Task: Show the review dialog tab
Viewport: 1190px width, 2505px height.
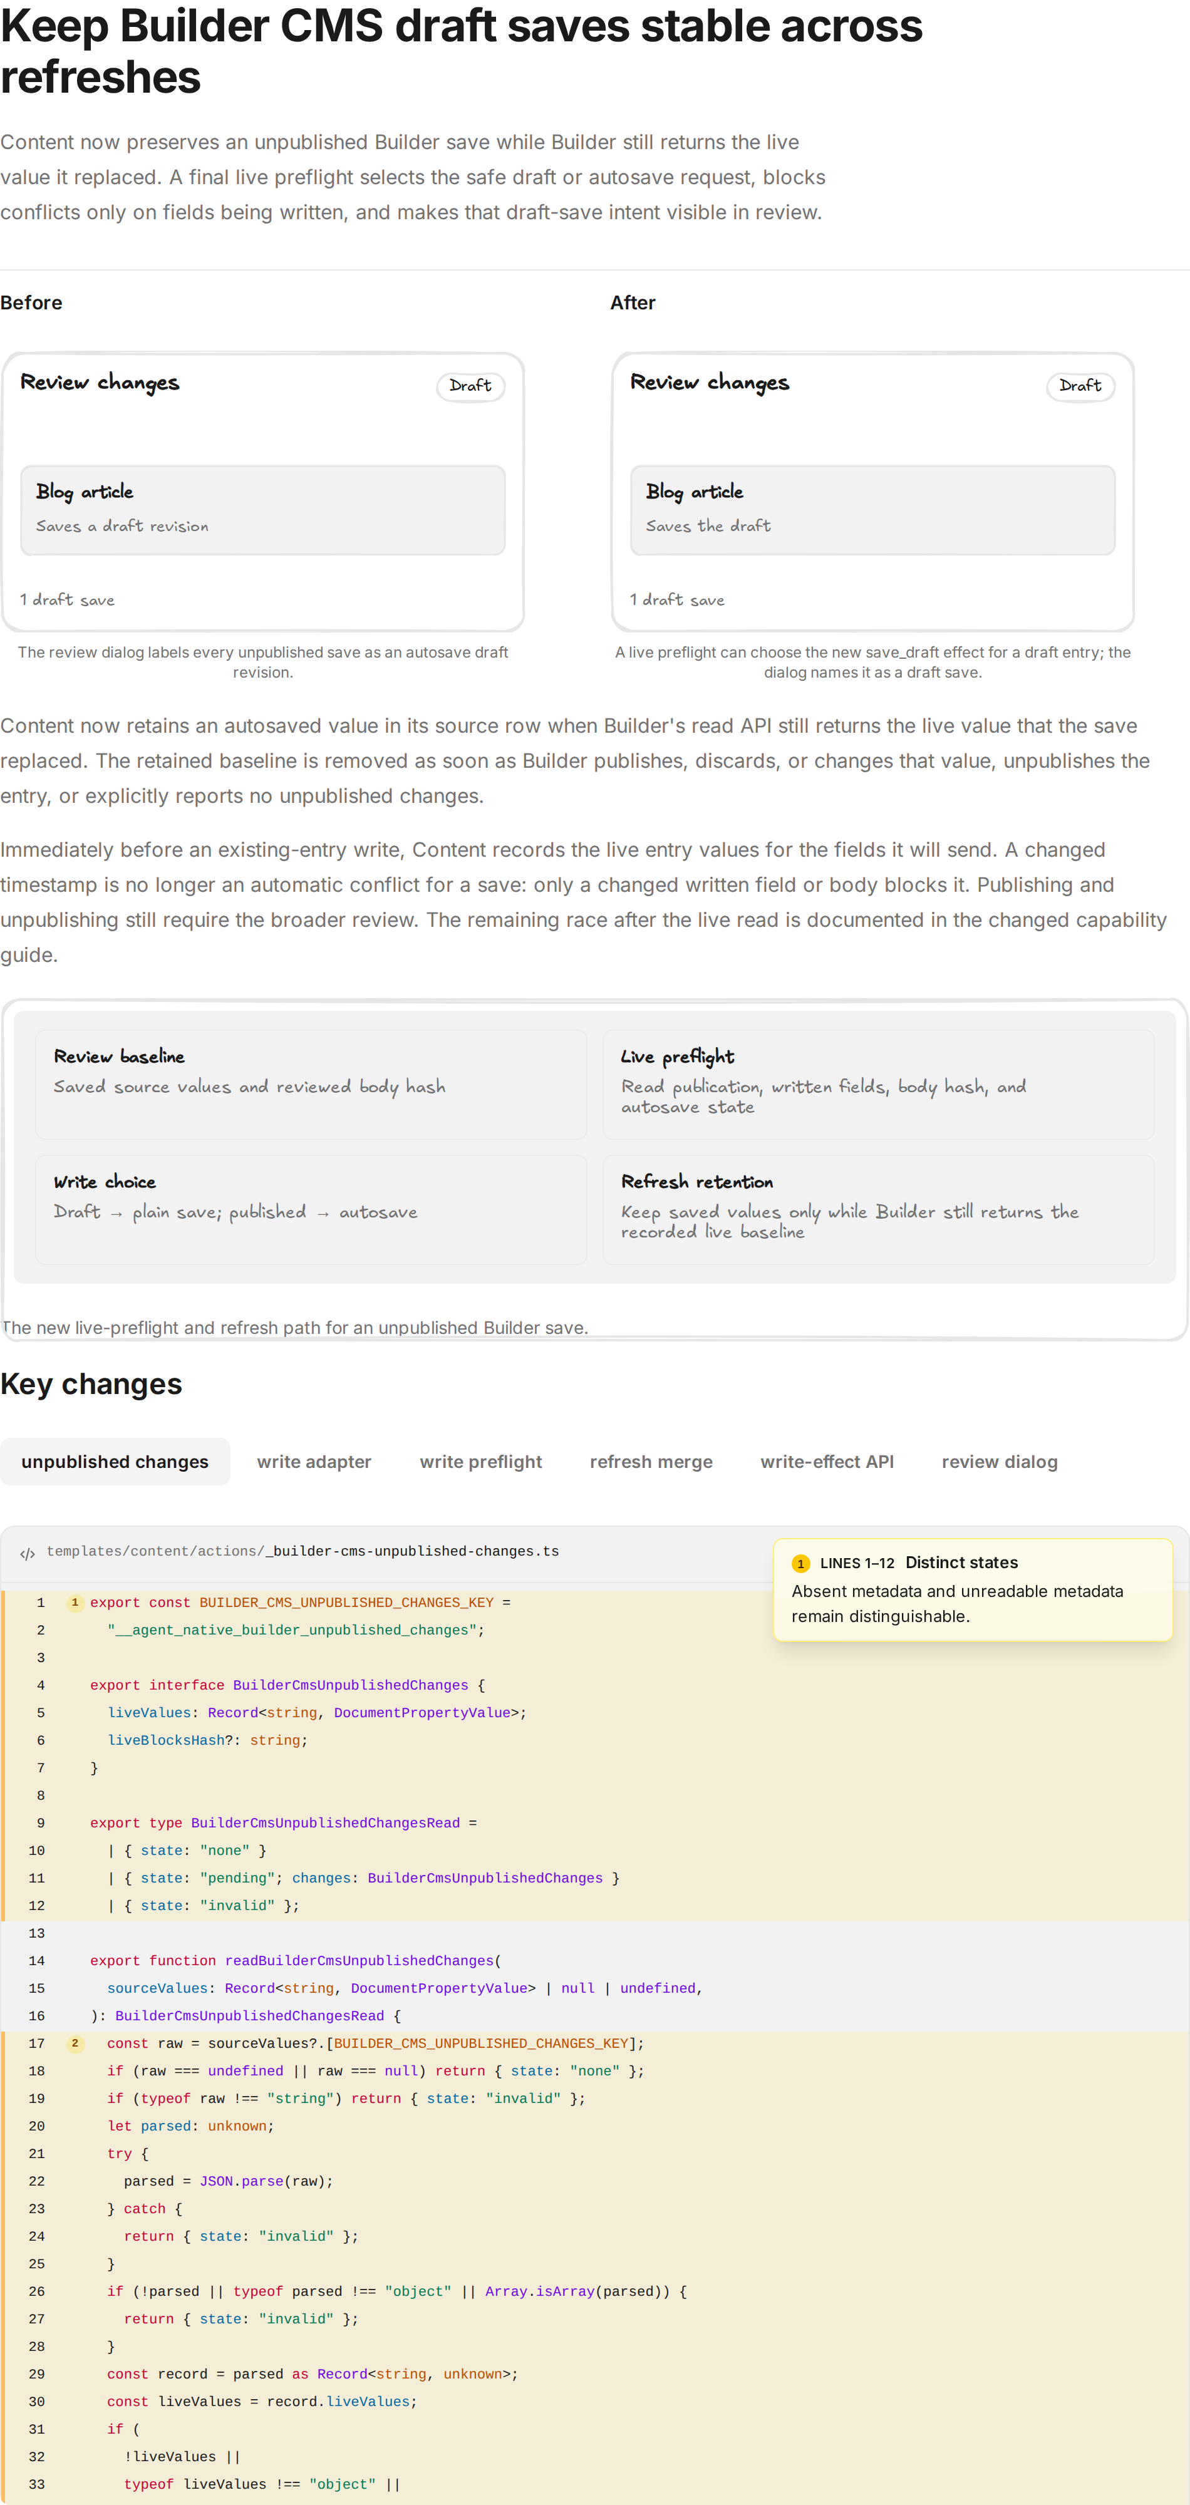Action: pyautogui.click(x=1000, y=1460)
